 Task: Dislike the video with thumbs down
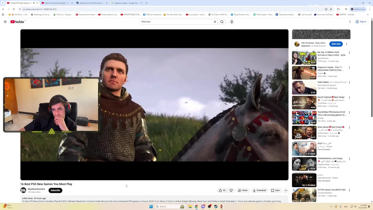231,190
